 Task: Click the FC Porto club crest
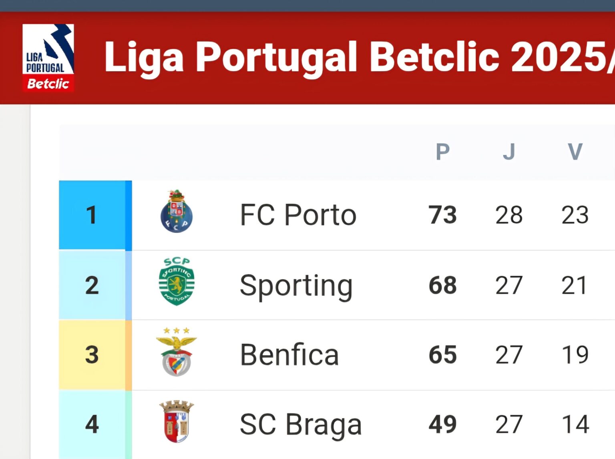pyautogui.click(x=177, y=212)
